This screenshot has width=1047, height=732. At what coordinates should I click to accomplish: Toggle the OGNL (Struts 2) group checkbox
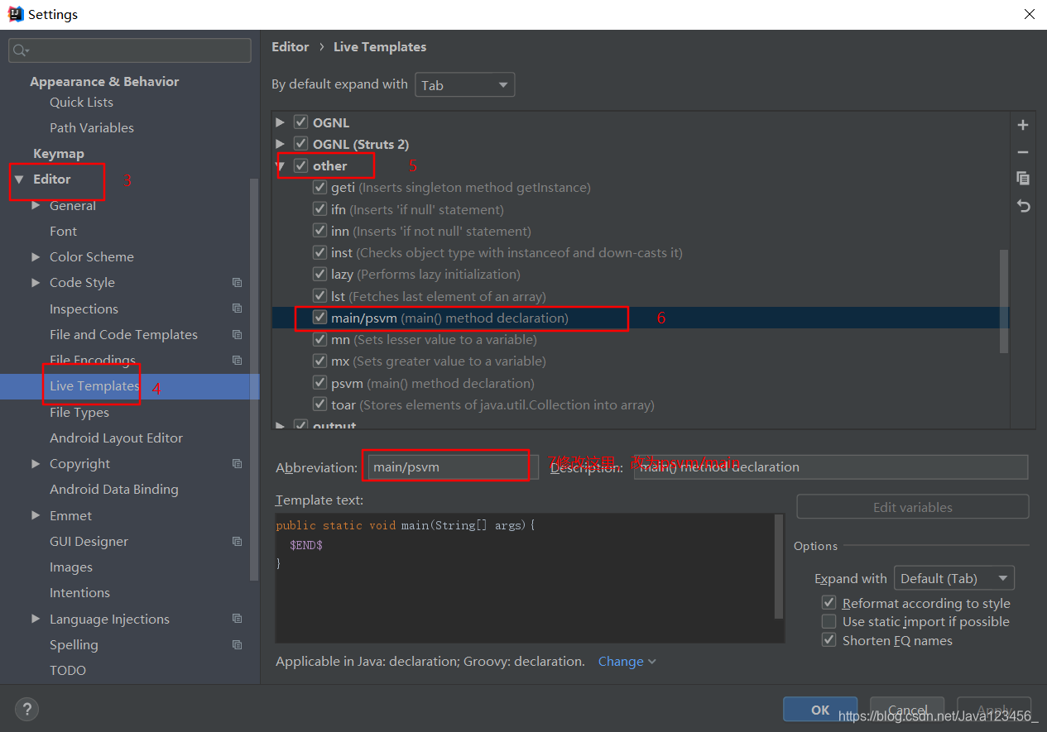(300, 144)
